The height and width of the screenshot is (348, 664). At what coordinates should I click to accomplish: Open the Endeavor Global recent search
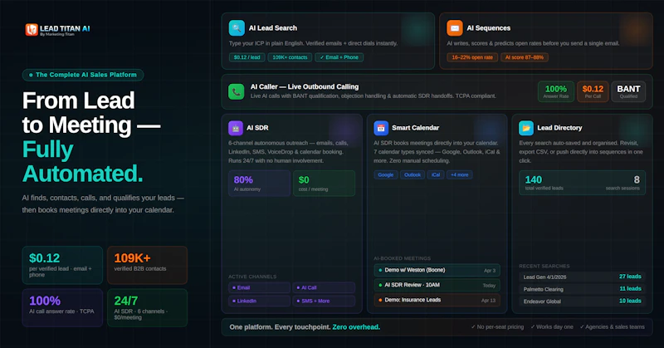(583, 301)
